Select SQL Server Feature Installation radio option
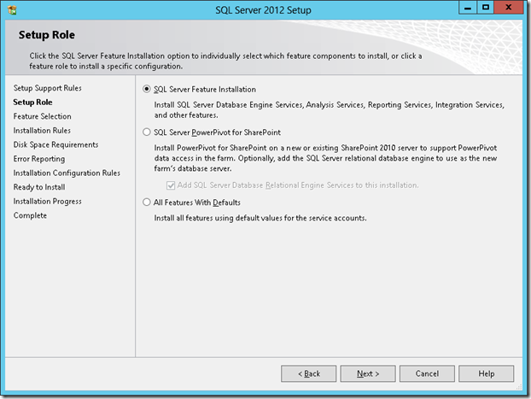Screen dimensions: 531x399 tap(146, 89)
